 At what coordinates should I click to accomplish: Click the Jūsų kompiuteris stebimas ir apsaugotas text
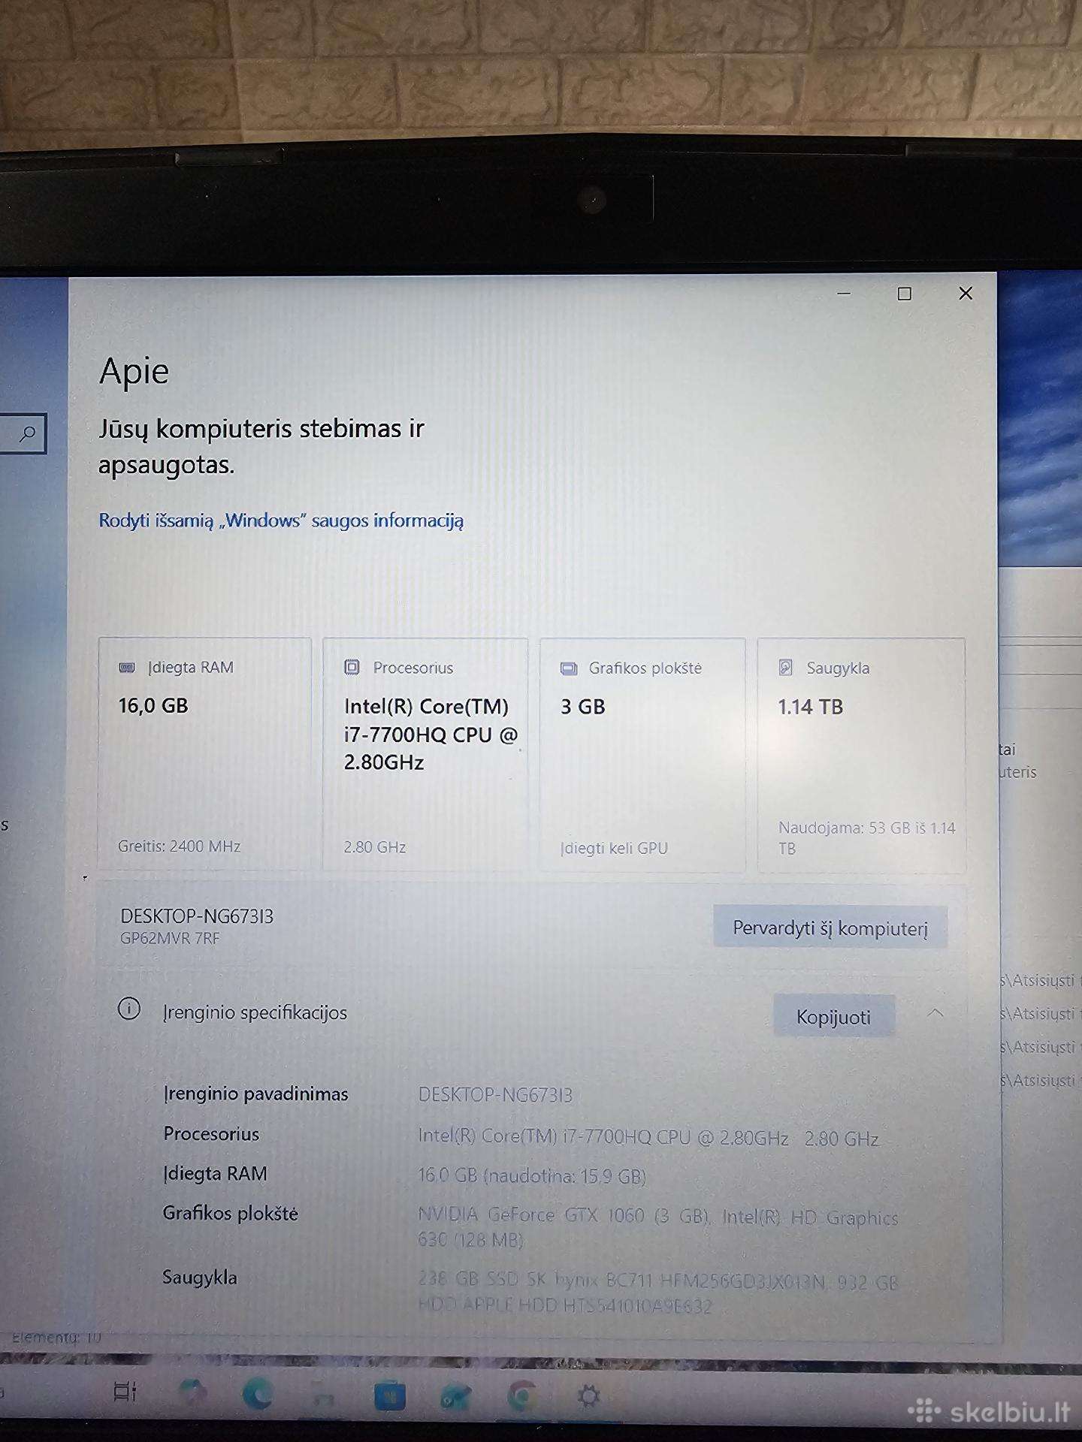pos(261,446)
